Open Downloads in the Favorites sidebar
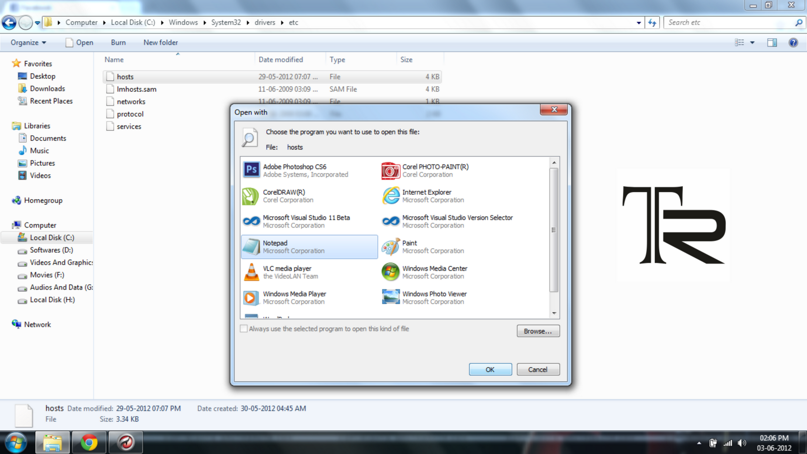The height and width of the screenshot is (454, 807). click(47, 89)
